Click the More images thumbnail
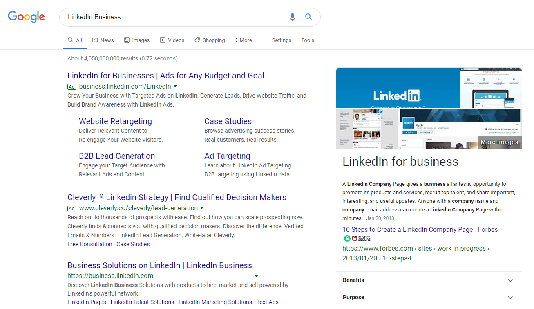The width and height of the screenshot is (534, 309). tap(499, 142)
